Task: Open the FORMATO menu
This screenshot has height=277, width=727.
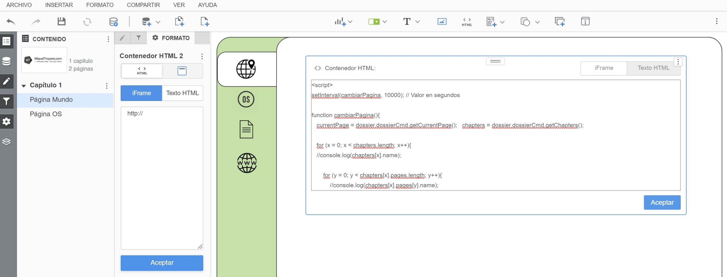Action: (x=100, y=5)
